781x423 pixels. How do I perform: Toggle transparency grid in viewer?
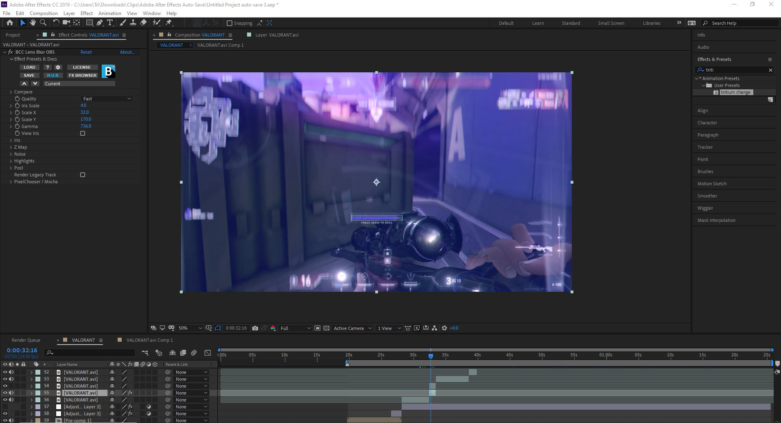click(326, 328)
